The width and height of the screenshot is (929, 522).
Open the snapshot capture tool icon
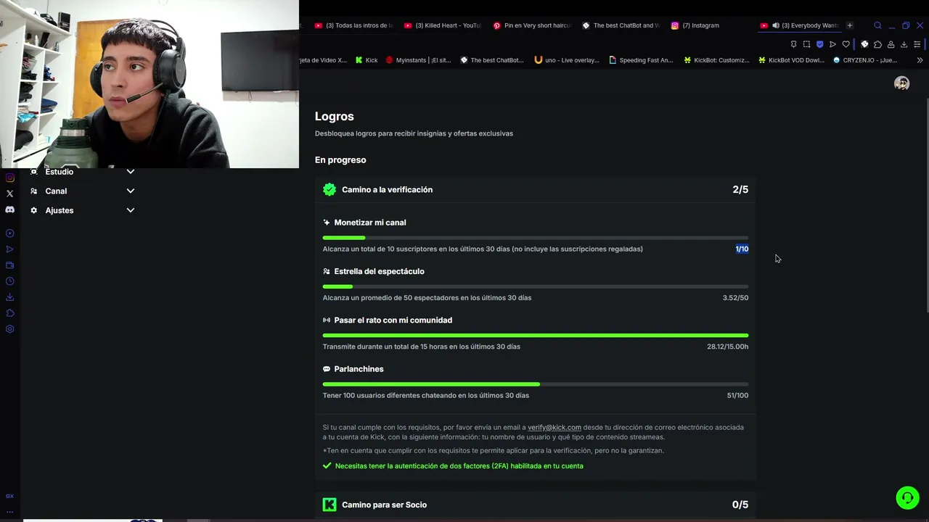806,44
